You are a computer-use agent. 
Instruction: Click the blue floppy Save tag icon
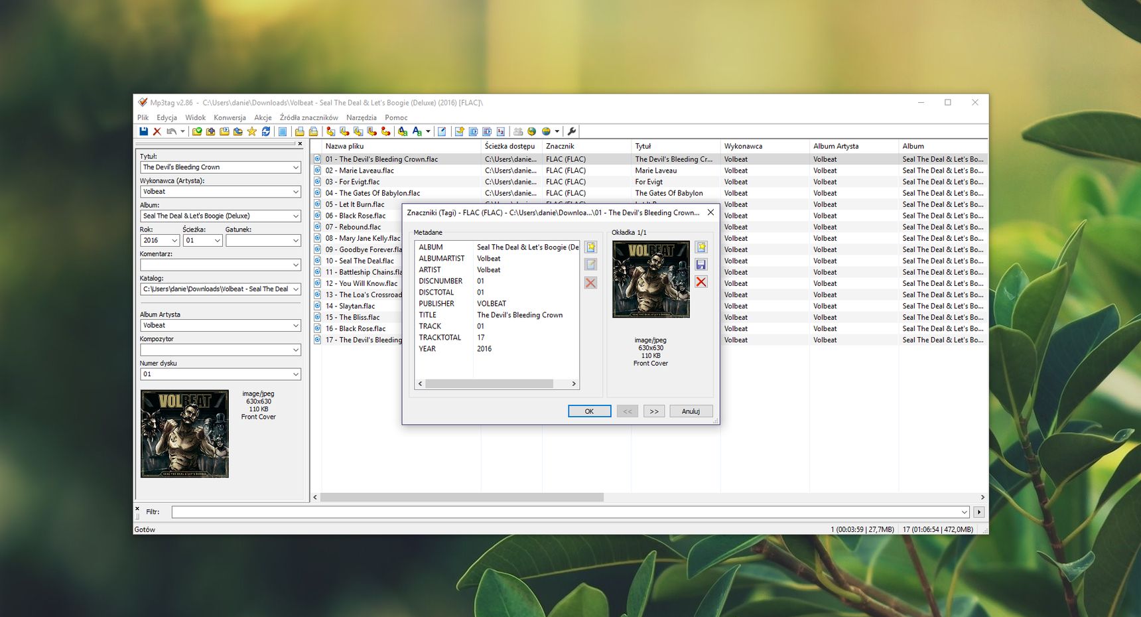[x=143, y=131]
